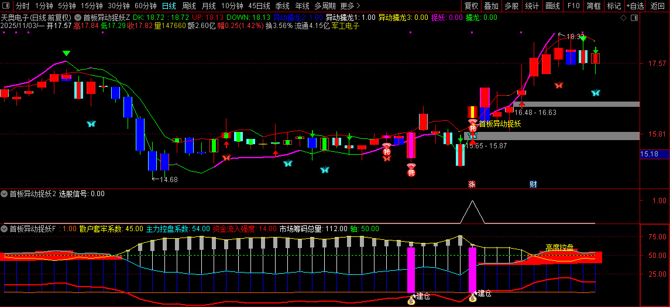Click the 财 marker below the chart
The width and height of the screenshot is (670, 307).
click(533, 184)
